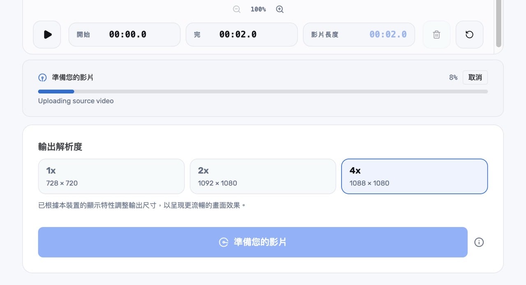Select the 4x 1088 × 1080 resolution
Screen dimensions: 526x285
pos(415,176)
